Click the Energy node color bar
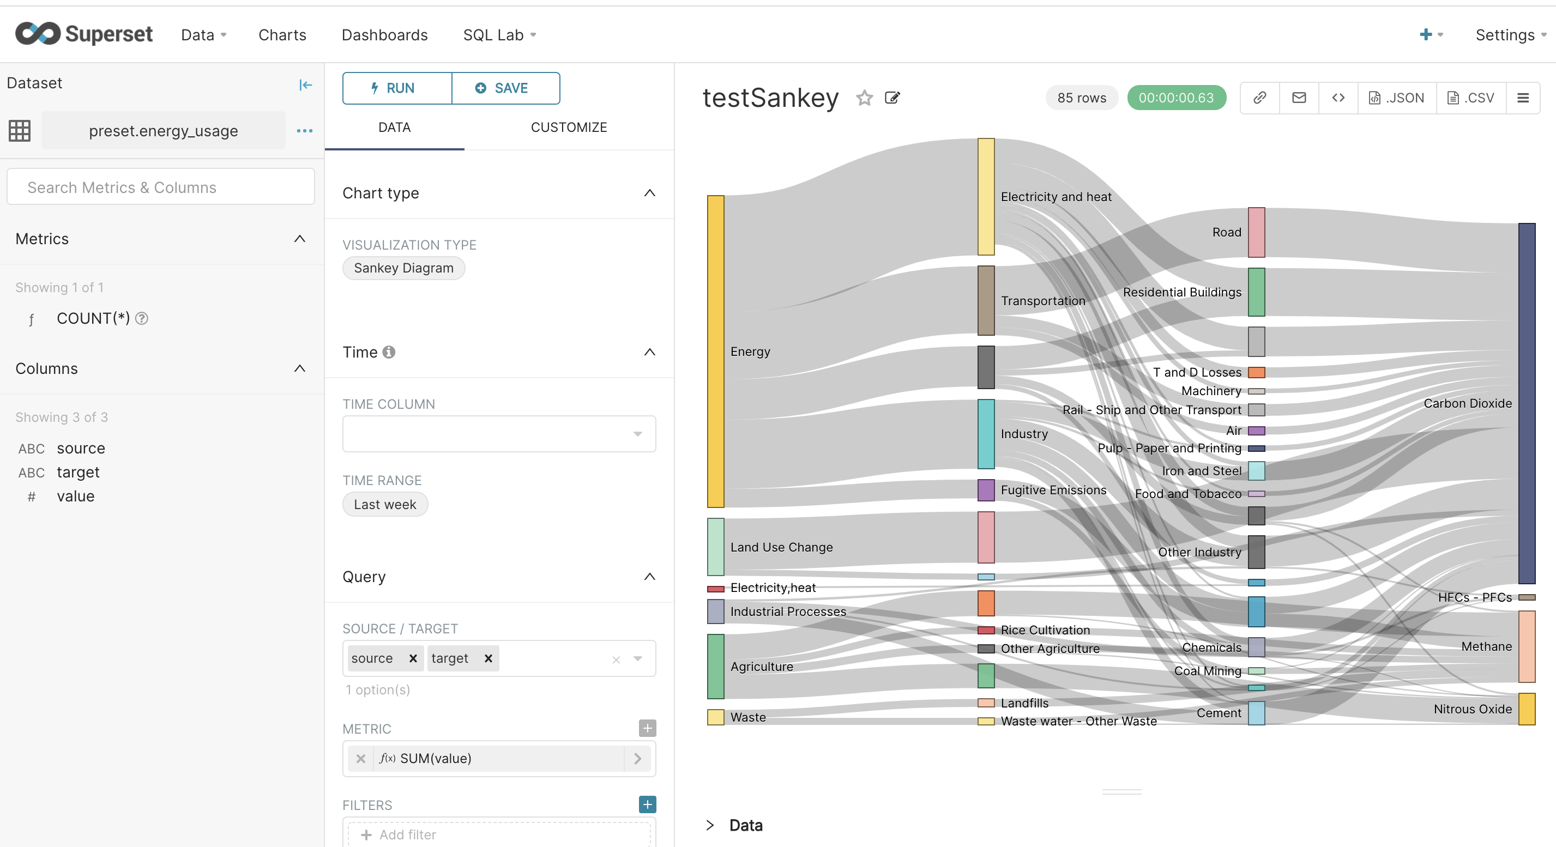This screenshot has height=847, width=1556. (715, 352)
